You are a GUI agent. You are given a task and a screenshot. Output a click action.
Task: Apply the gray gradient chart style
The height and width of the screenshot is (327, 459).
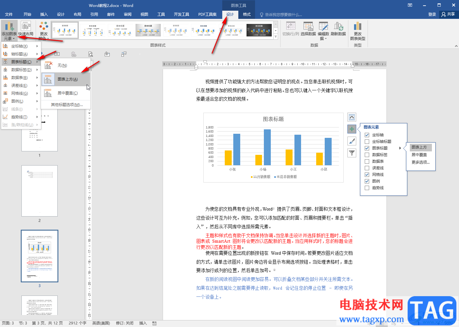pos(148,31)
